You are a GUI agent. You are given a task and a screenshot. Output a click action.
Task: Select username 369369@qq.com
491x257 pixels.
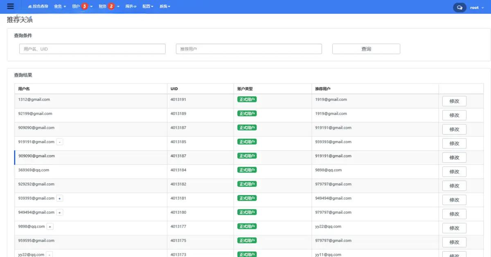pos(34,170)
